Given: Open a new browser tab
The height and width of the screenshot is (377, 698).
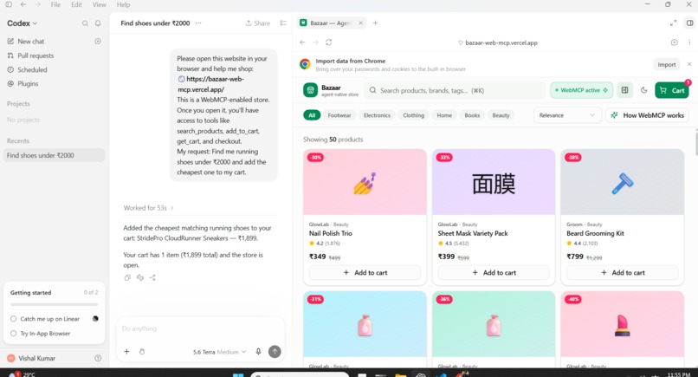Looking at the screenshot, I should coord(375,23).
